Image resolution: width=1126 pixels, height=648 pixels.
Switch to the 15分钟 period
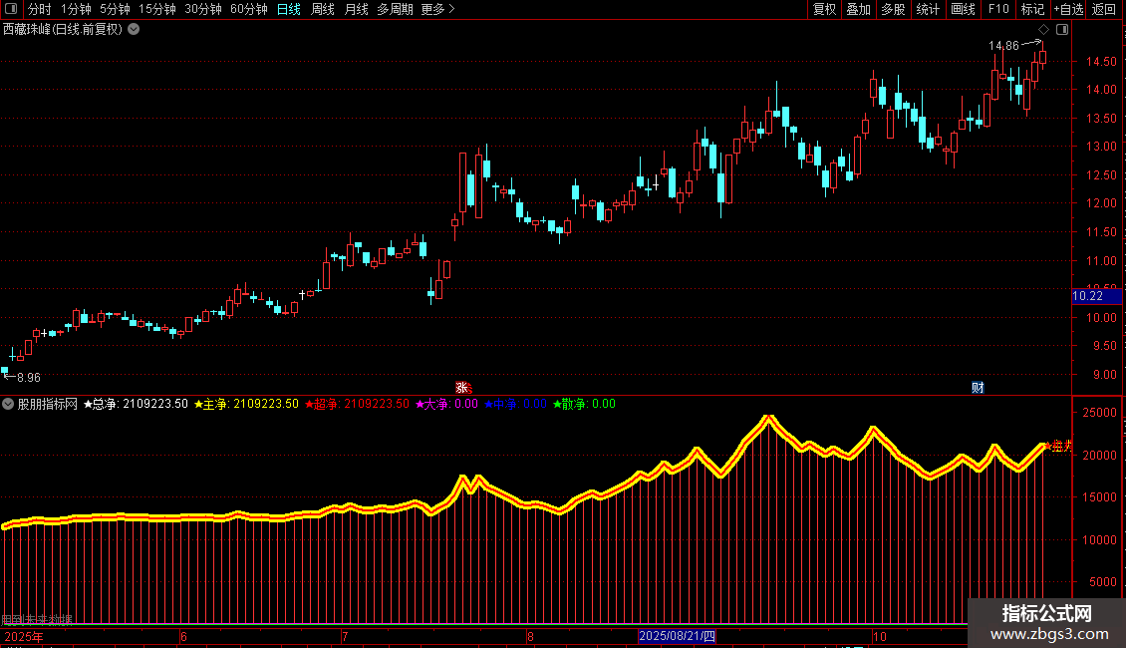157,9
